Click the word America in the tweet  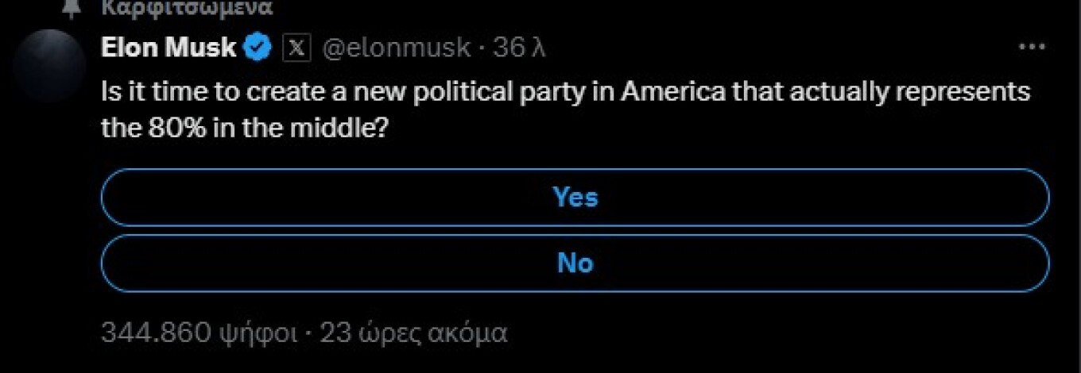pyautogui.click(x=673, y=92)
